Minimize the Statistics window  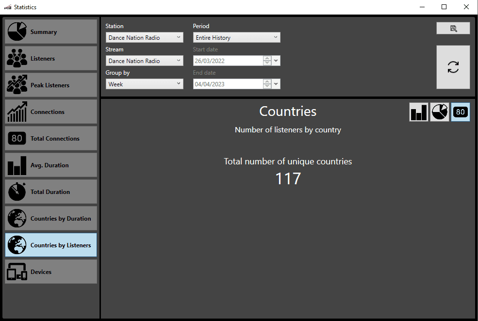coord(422,7)
